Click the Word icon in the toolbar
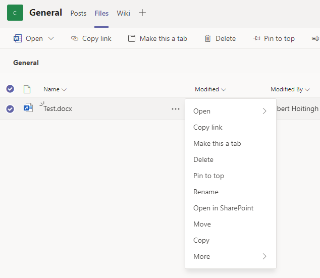 point(18,38)
